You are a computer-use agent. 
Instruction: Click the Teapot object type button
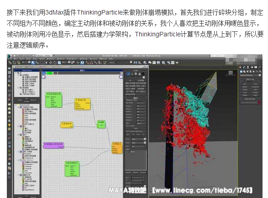coord(245,95)
